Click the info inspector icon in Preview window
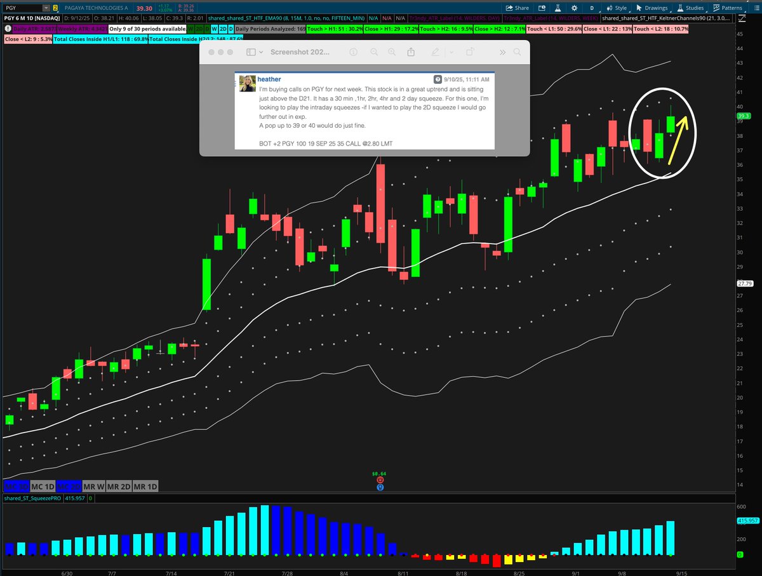The width and height of the screenshot is (762, 576). point(353,52)
